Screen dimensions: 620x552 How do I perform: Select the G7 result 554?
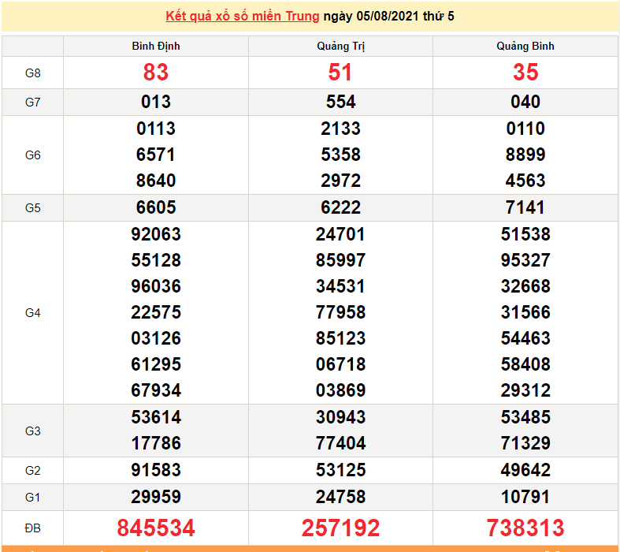(340, 102)
